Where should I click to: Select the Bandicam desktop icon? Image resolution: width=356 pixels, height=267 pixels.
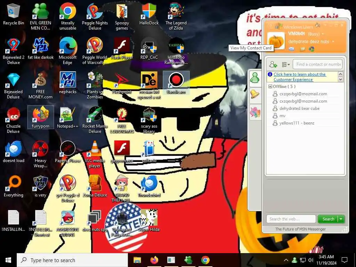tap(176, 83)
